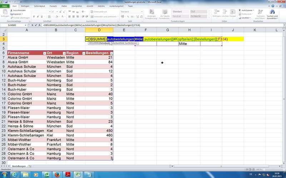Switch to the Formeln ribbon tab
Viewport: 286px width, 178px height.
click(x=53, y=6)
